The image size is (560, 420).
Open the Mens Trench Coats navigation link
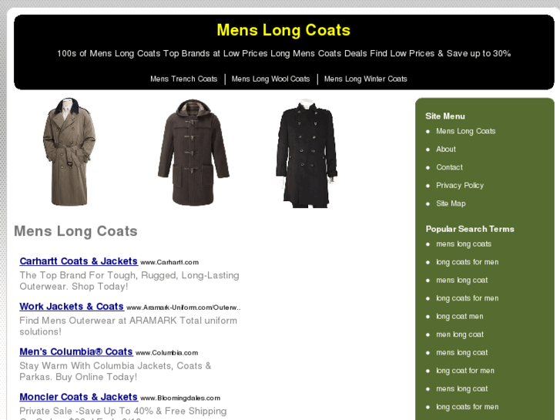[x=183, y=79]
